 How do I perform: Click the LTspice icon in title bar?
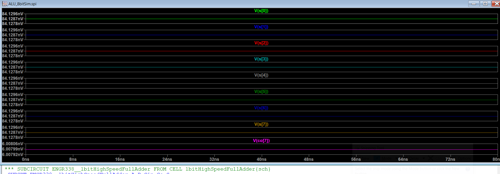[x=4, y=4]
